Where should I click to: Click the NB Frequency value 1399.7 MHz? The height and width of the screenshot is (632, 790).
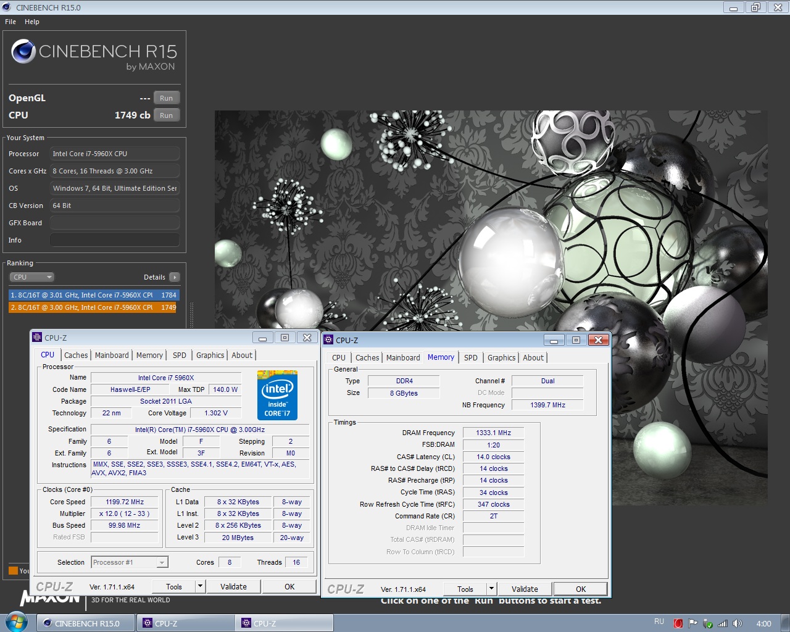click(x=548, y=405)
